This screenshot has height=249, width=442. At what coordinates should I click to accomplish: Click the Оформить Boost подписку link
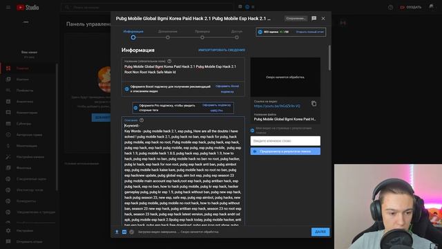tap(227, 89)
